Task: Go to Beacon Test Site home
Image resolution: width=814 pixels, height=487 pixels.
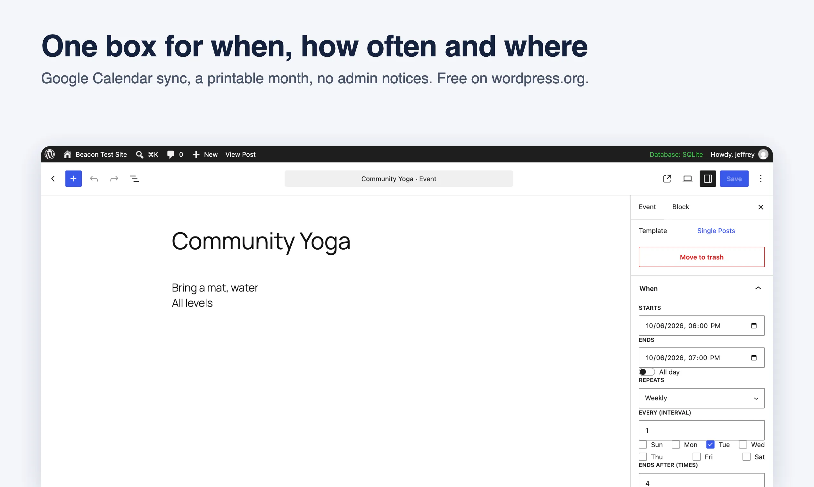Action: (95, 154)
